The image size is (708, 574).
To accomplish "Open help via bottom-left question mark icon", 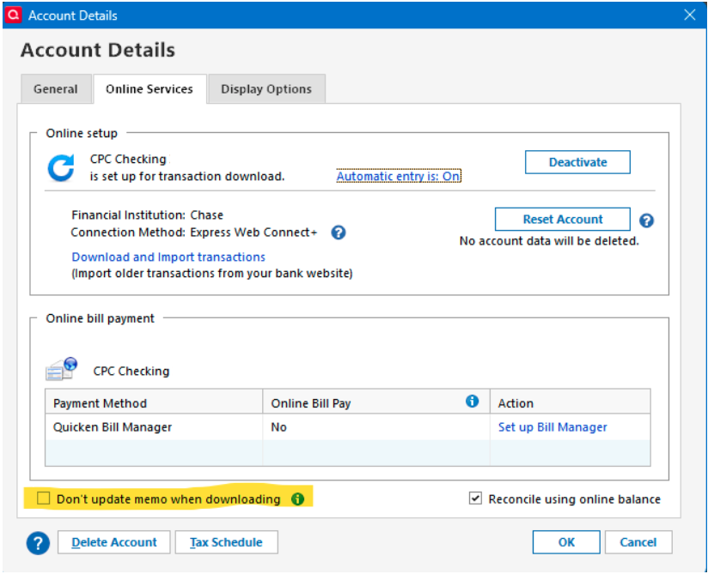I will tap(37, 542).
